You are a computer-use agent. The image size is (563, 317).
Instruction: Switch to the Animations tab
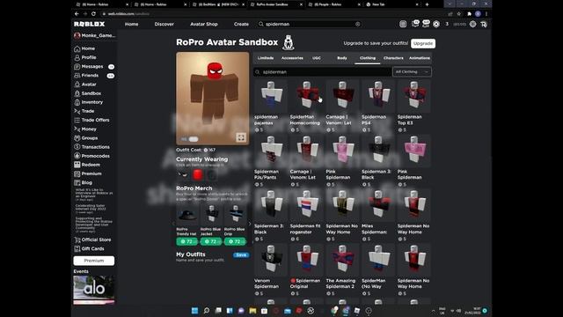[419, 58]
